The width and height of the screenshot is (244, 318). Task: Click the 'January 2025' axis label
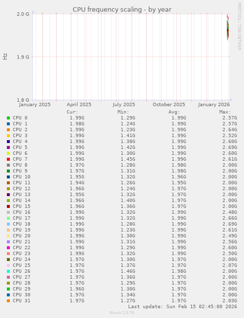(x=35, y=105)
